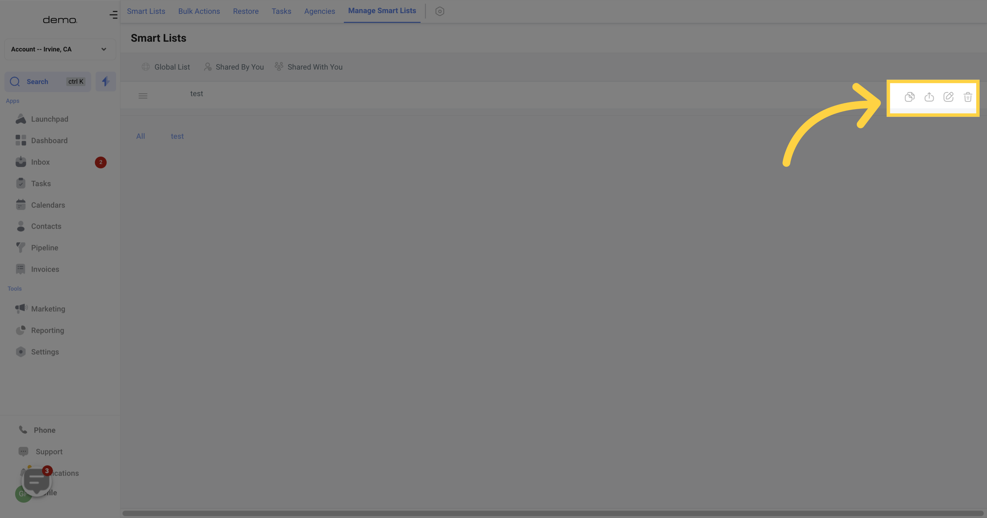Select the Shared With You tab

coord(315,67)
